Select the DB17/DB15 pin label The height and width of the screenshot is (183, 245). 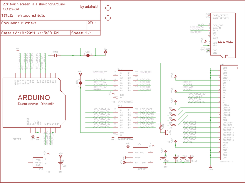pos(228,140)
